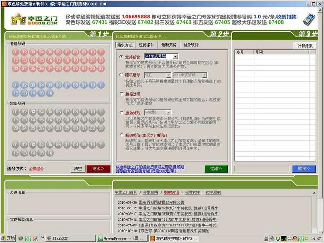The image size is (324, 243).
Task: Click the blue 购买>> button
Action: [304, 169]
